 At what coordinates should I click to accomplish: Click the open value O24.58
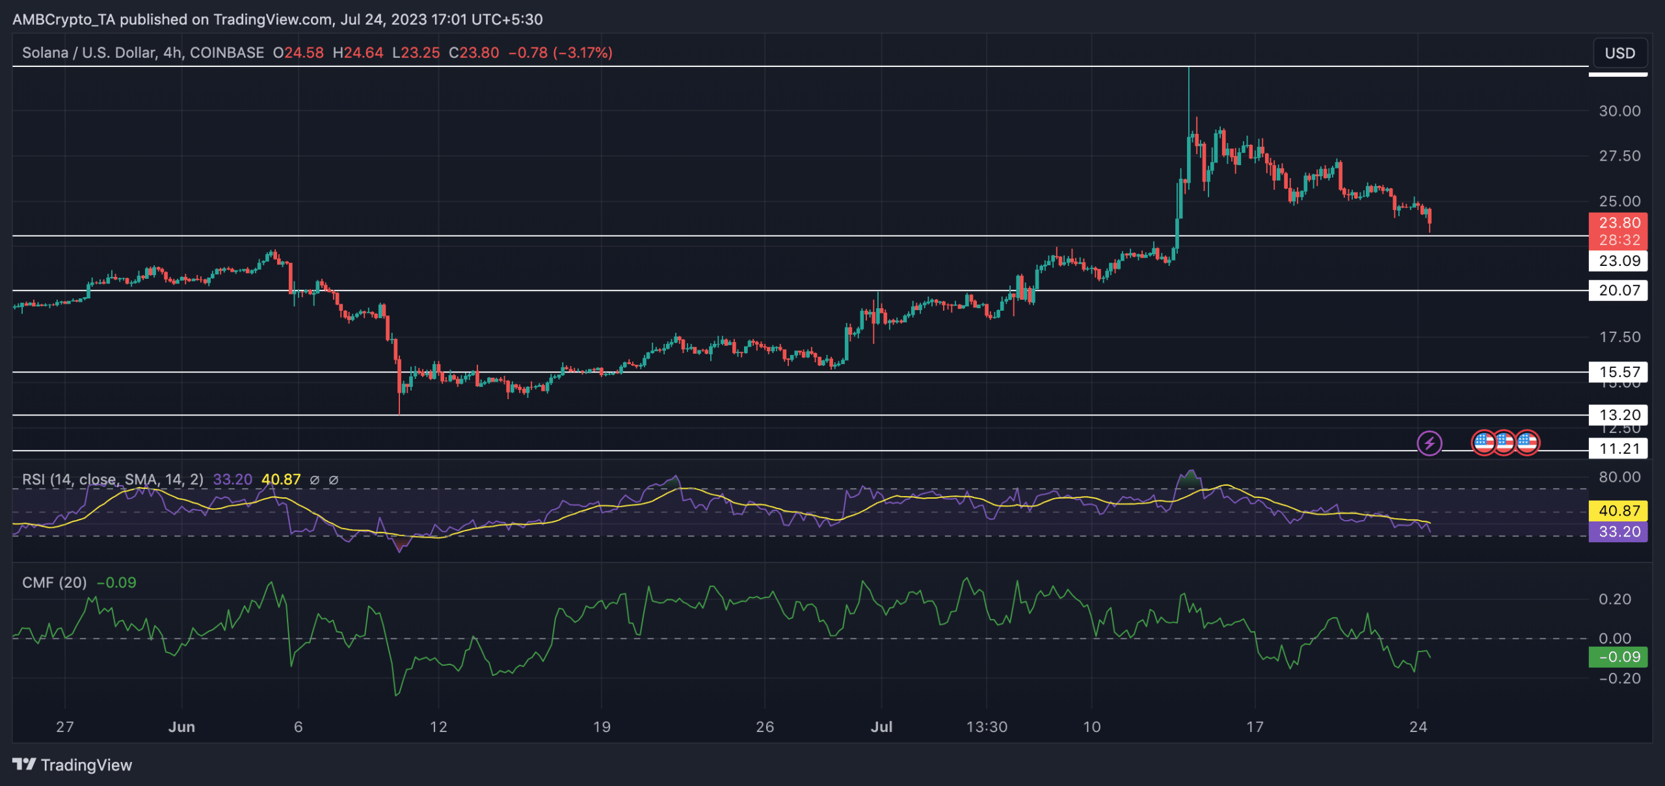click(298, 53)
